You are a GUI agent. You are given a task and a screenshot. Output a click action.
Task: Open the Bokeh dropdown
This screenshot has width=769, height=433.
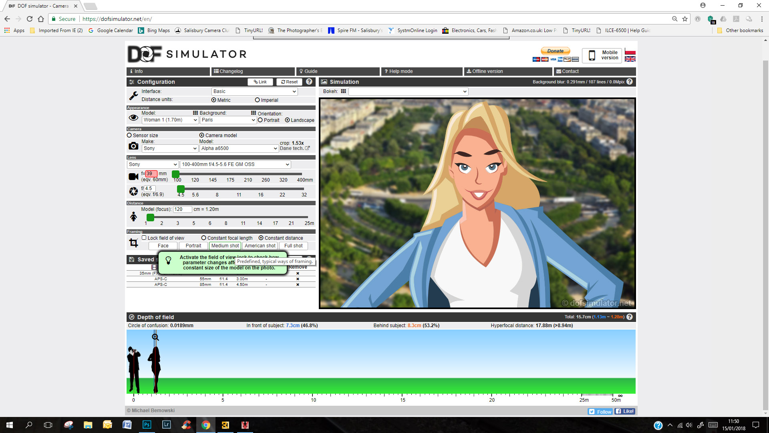[x=408, y=91]
